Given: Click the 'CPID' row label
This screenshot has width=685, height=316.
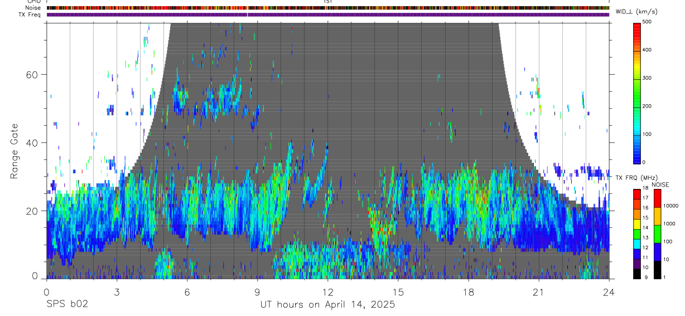Looking at the screenshot, I should tap(33, 2).
